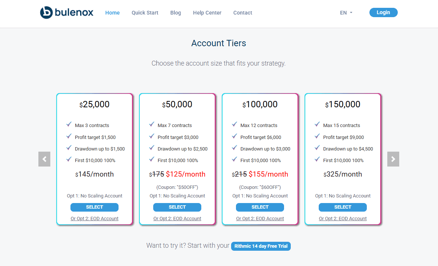
Task: Click checkmark beside Drawdown up to $3,000
Action: click(x=234, y=148)
